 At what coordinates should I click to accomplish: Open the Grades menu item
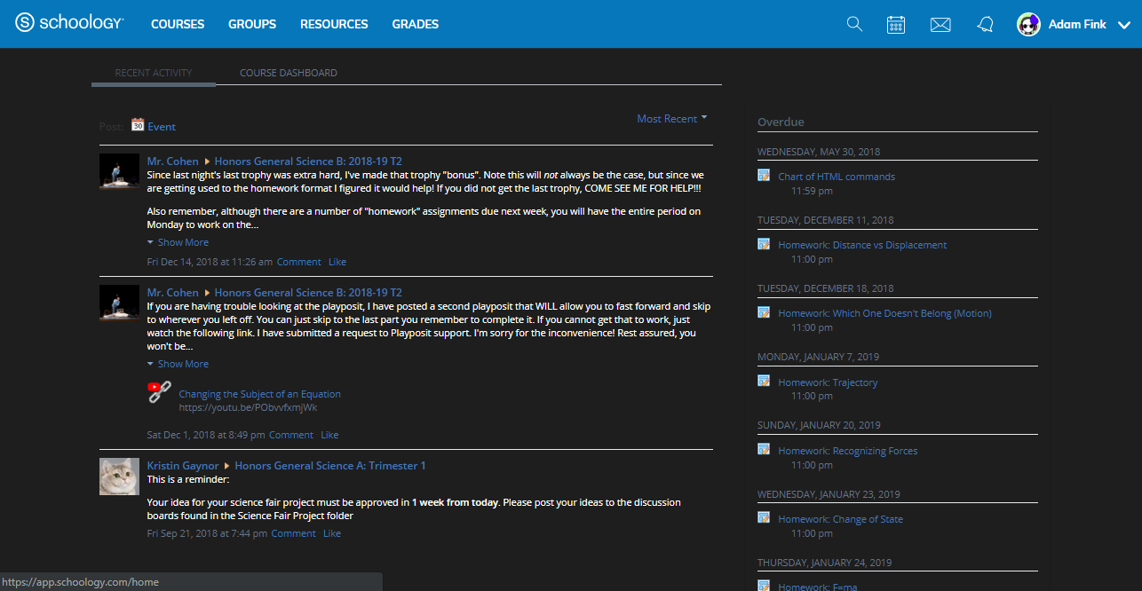(415, 24)
